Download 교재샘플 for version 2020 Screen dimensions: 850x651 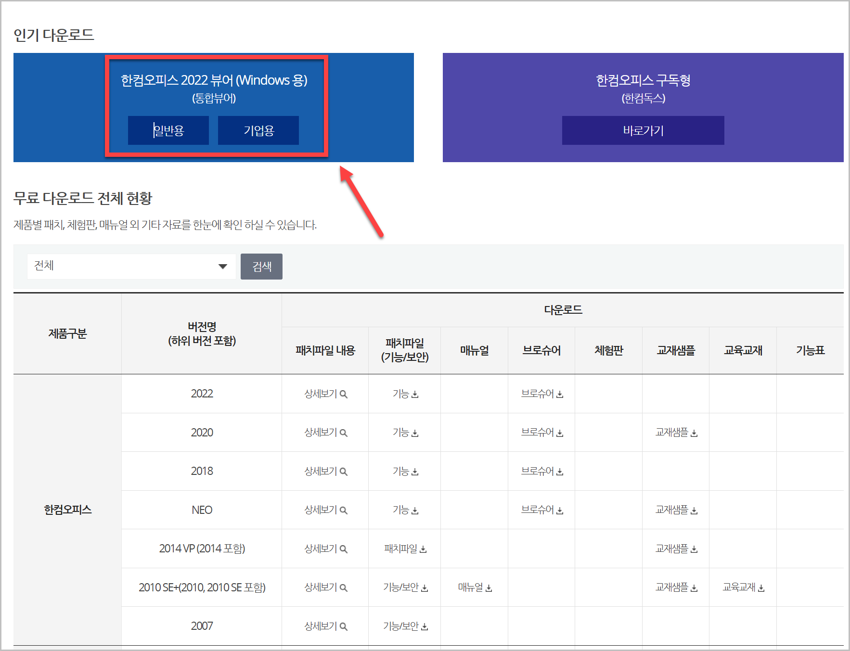pos(676,433)
